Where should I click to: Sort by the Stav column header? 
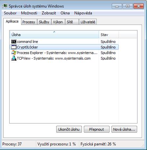(109, 35)
